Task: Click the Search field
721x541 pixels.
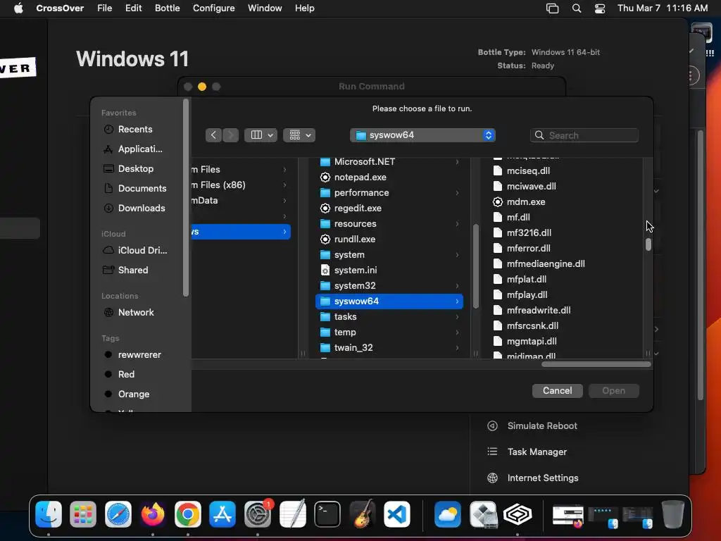Action: click(x=584, y=135)
